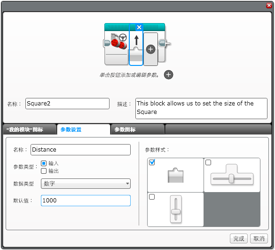Select 输出 as parameter type
The image size is (275, 250).
(44, 171)
